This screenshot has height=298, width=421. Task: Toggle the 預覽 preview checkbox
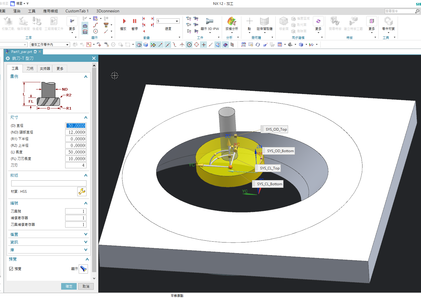[x=11, y=269]
